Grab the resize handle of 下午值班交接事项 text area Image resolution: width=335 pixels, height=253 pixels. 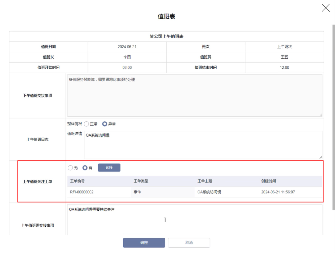(321, 115)
